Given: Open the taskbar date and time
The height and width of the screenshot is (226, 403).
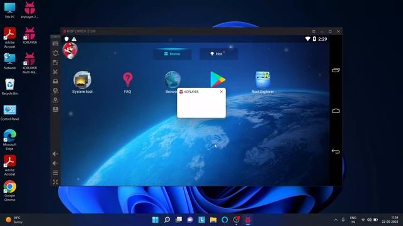Looking at the screenshot, I should click(390, 220).
